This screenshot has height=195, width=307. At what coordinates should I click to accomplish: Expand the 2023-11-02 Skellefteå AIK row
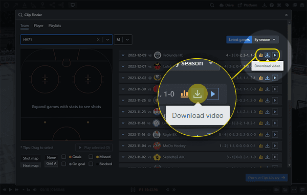pos(123,157)
